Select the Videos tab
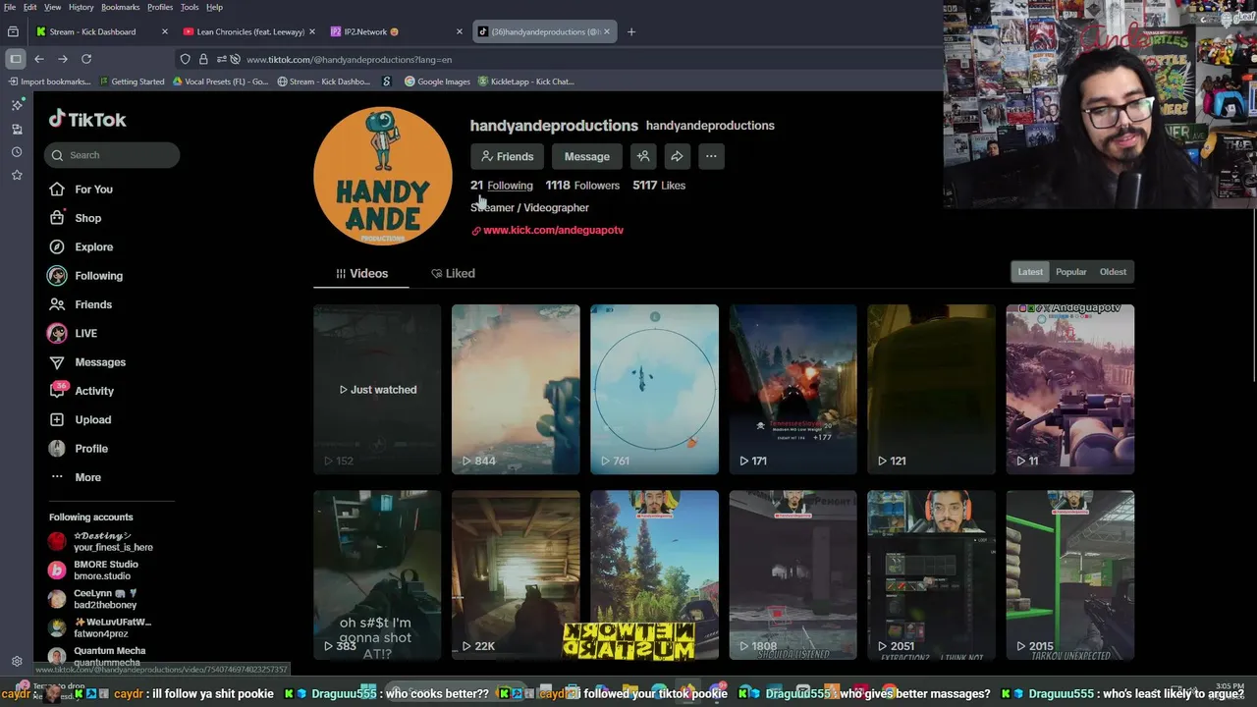This screenshot has height=707, width=1257. click(361, 274)
